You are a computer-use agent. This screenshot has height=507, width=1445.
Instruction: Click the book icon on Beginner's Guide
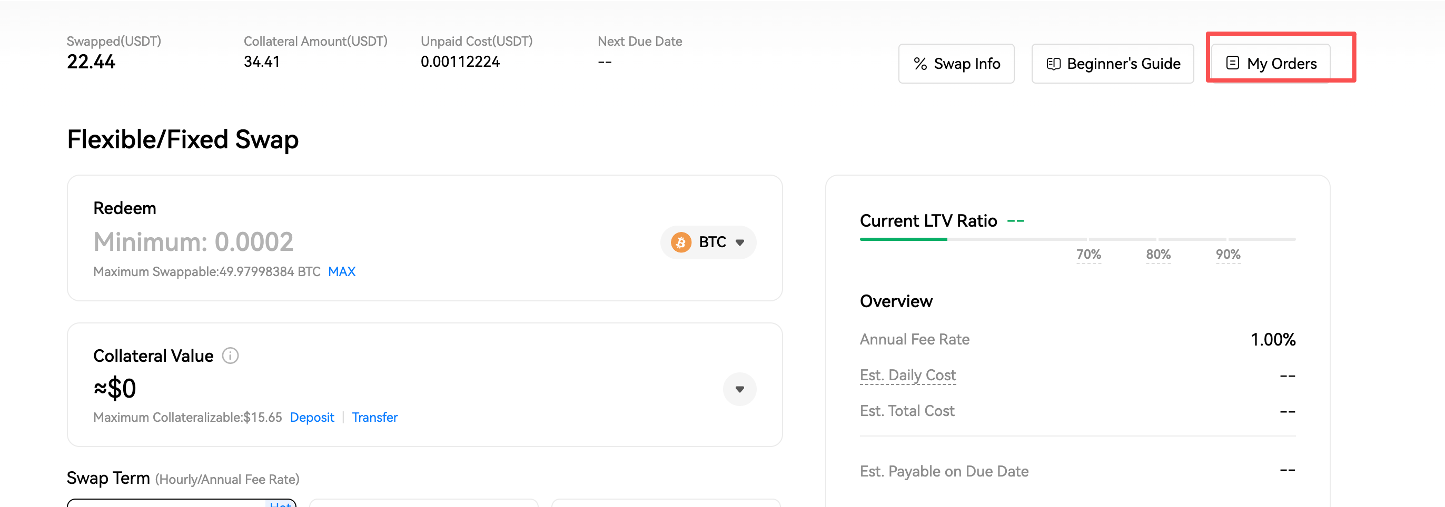point(1053,64)
